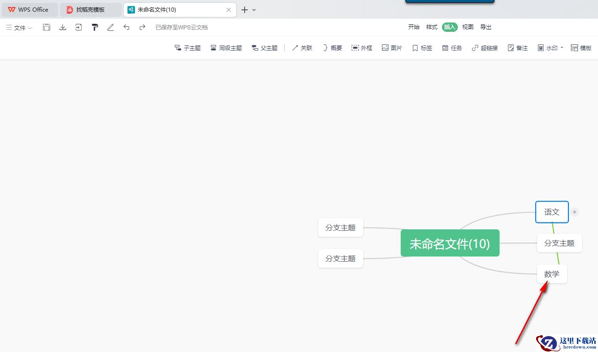The width and height of the screenshot is (598, 352).
Task: Switch to the 找稻壳模板 tab
Action: [x=90, y=9]
